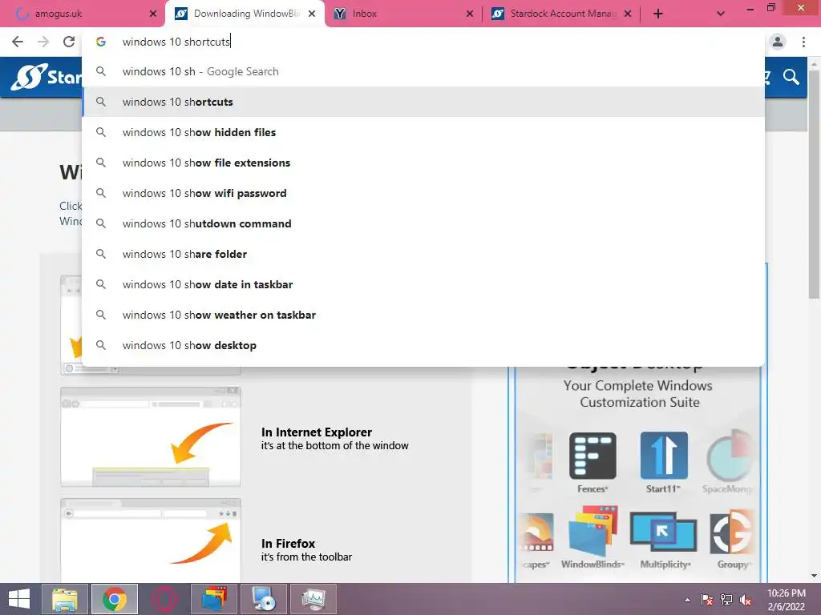Screen dimensions: 821x615
Task: Click the Fences product icon
Action: click(592, 456)
